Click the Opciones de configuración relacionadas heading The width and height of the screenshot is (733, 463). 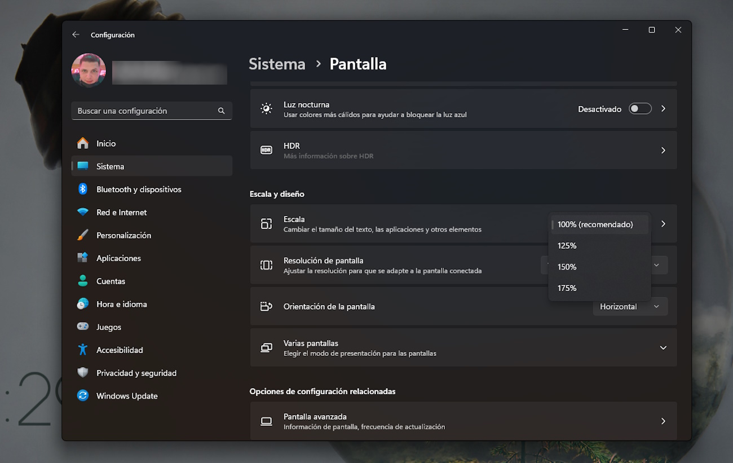click(323, 391)
